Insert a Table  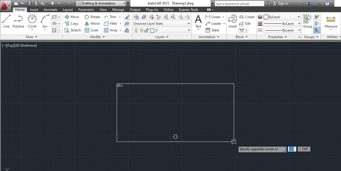coord(212,30)
